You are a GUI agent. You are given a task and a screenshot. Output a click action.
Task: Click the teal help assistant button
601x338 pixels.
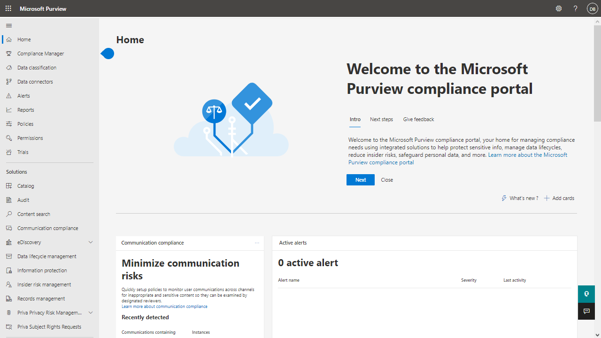[x=586, y=294]
